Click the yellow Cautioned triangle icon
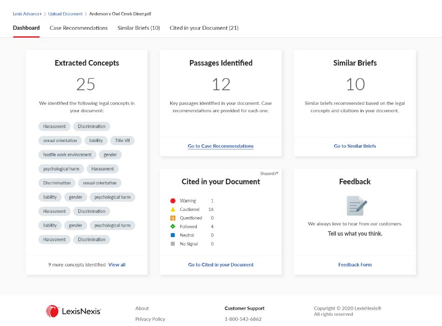The width and height of the screenshot is (442, 326). point(173,209)
